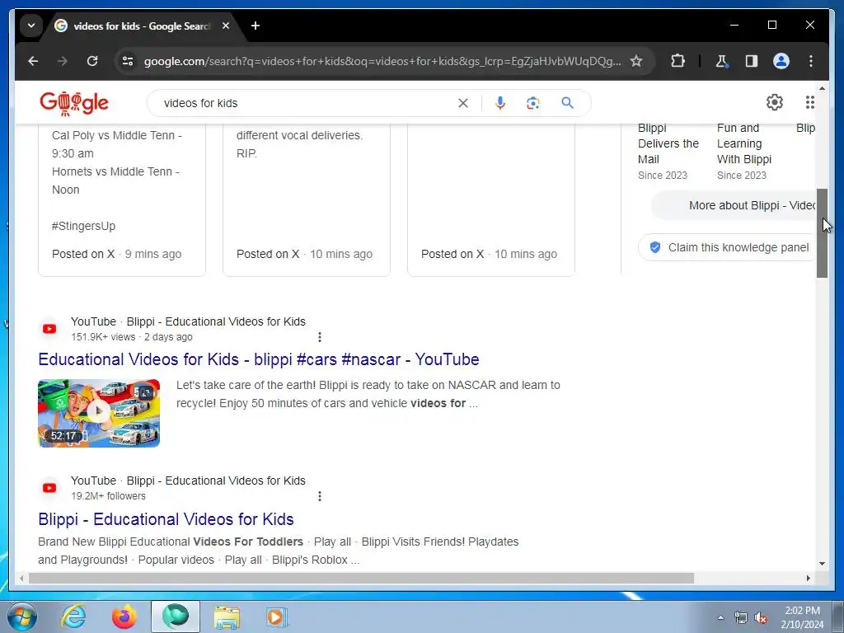The image size is (844, 633).
Task: Click the active browser window taskbar button
Action: 176,617
